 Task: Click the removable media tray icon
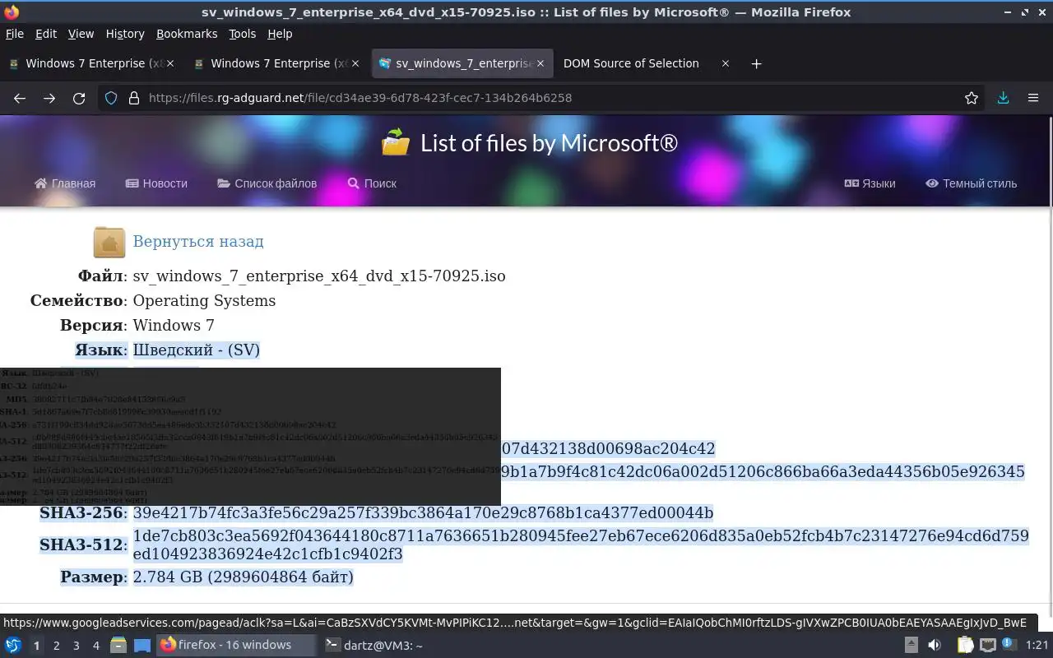pos(912,646)
